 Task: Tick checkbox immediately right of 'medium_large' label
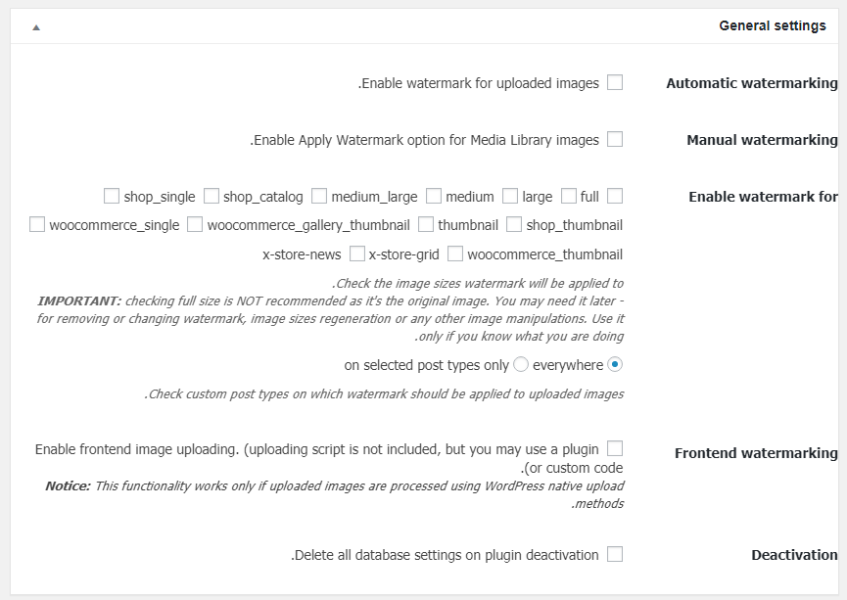tap(434, 196)
